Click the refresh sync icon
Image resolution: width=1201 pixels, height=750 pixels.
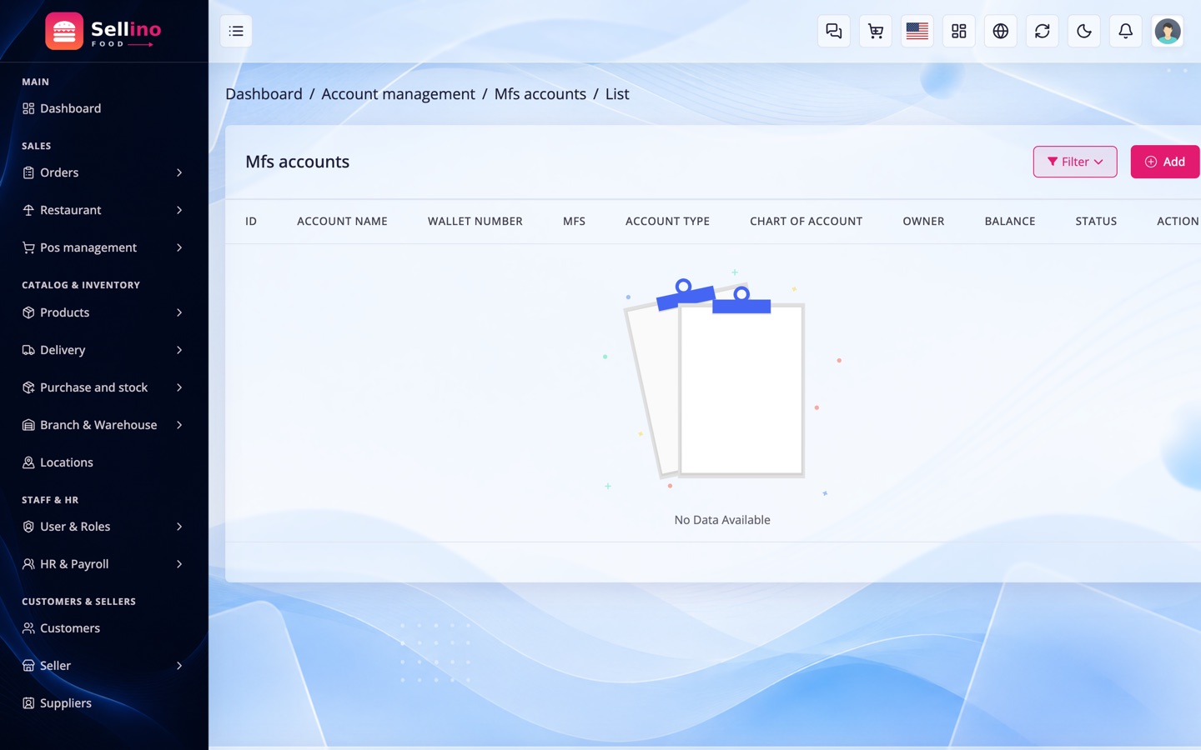1043,31
